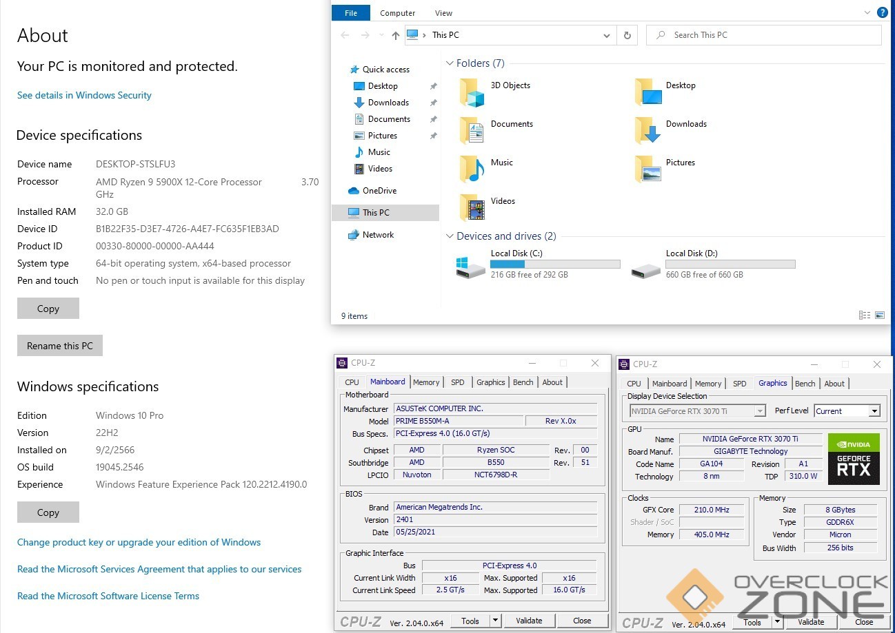Open Tools dropdown arrow in CPU-Z Motherboard window
Viewport: 895px width, 633px height.
coord(495,621)
